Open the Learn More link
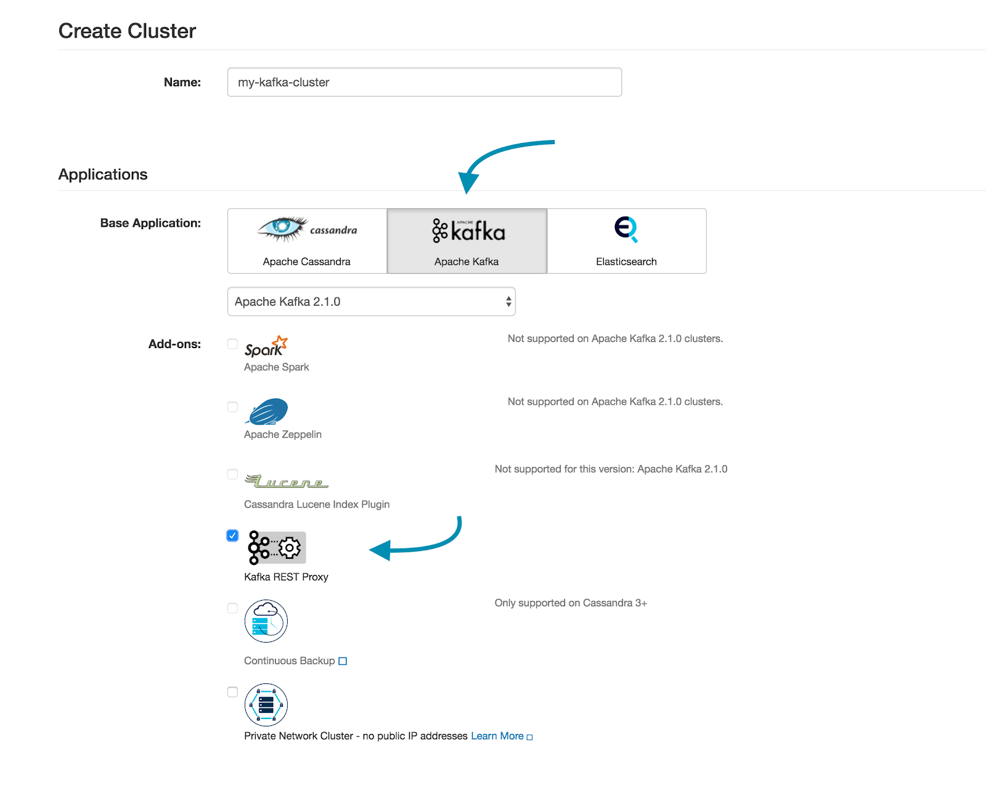Image resolution: width=986 pixels, height=793 pixels. click(497, 736)
